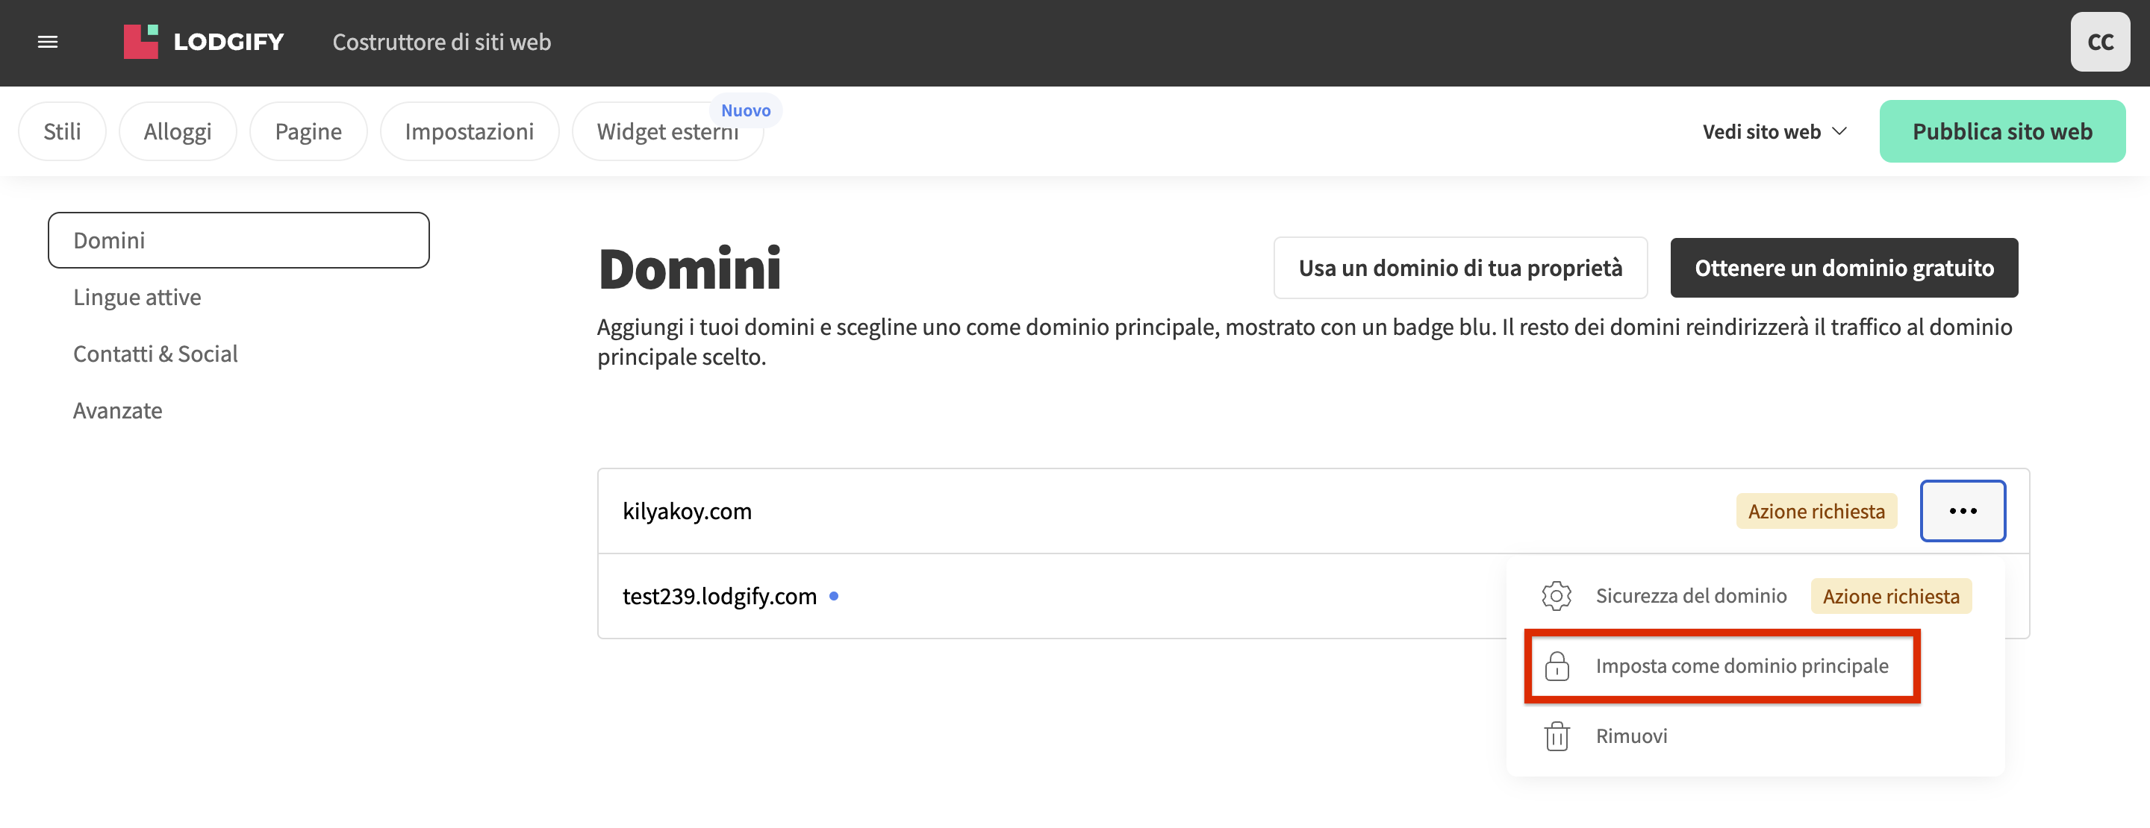Open the Stili tab

pos(63,132)
